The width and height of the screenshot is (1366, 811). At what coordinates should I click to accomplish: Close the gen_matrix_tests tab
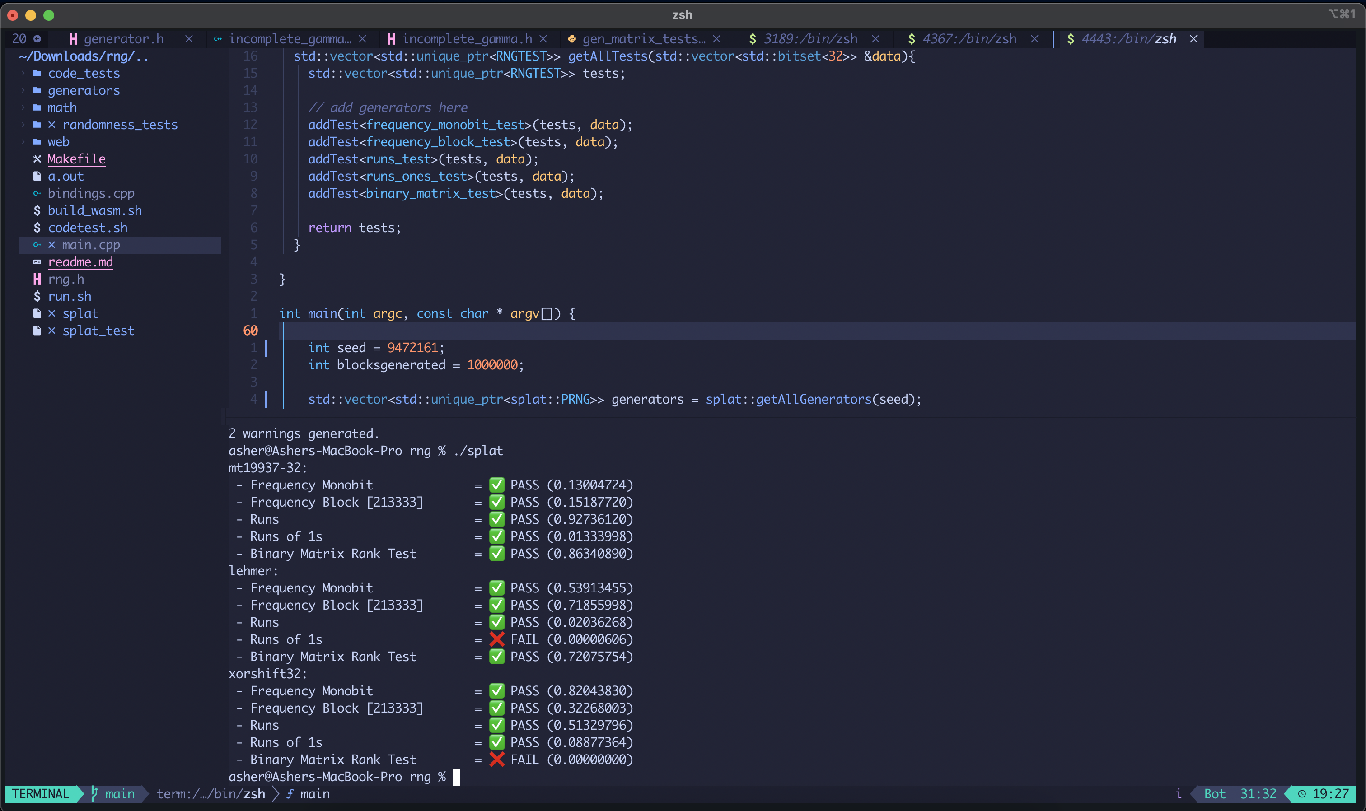716,39
